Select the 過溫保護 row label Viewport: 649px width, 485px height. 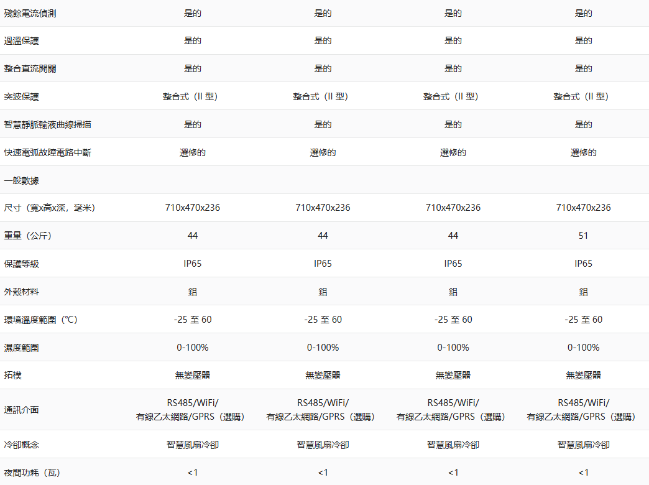pyautogui.click(x=21, y=41)
